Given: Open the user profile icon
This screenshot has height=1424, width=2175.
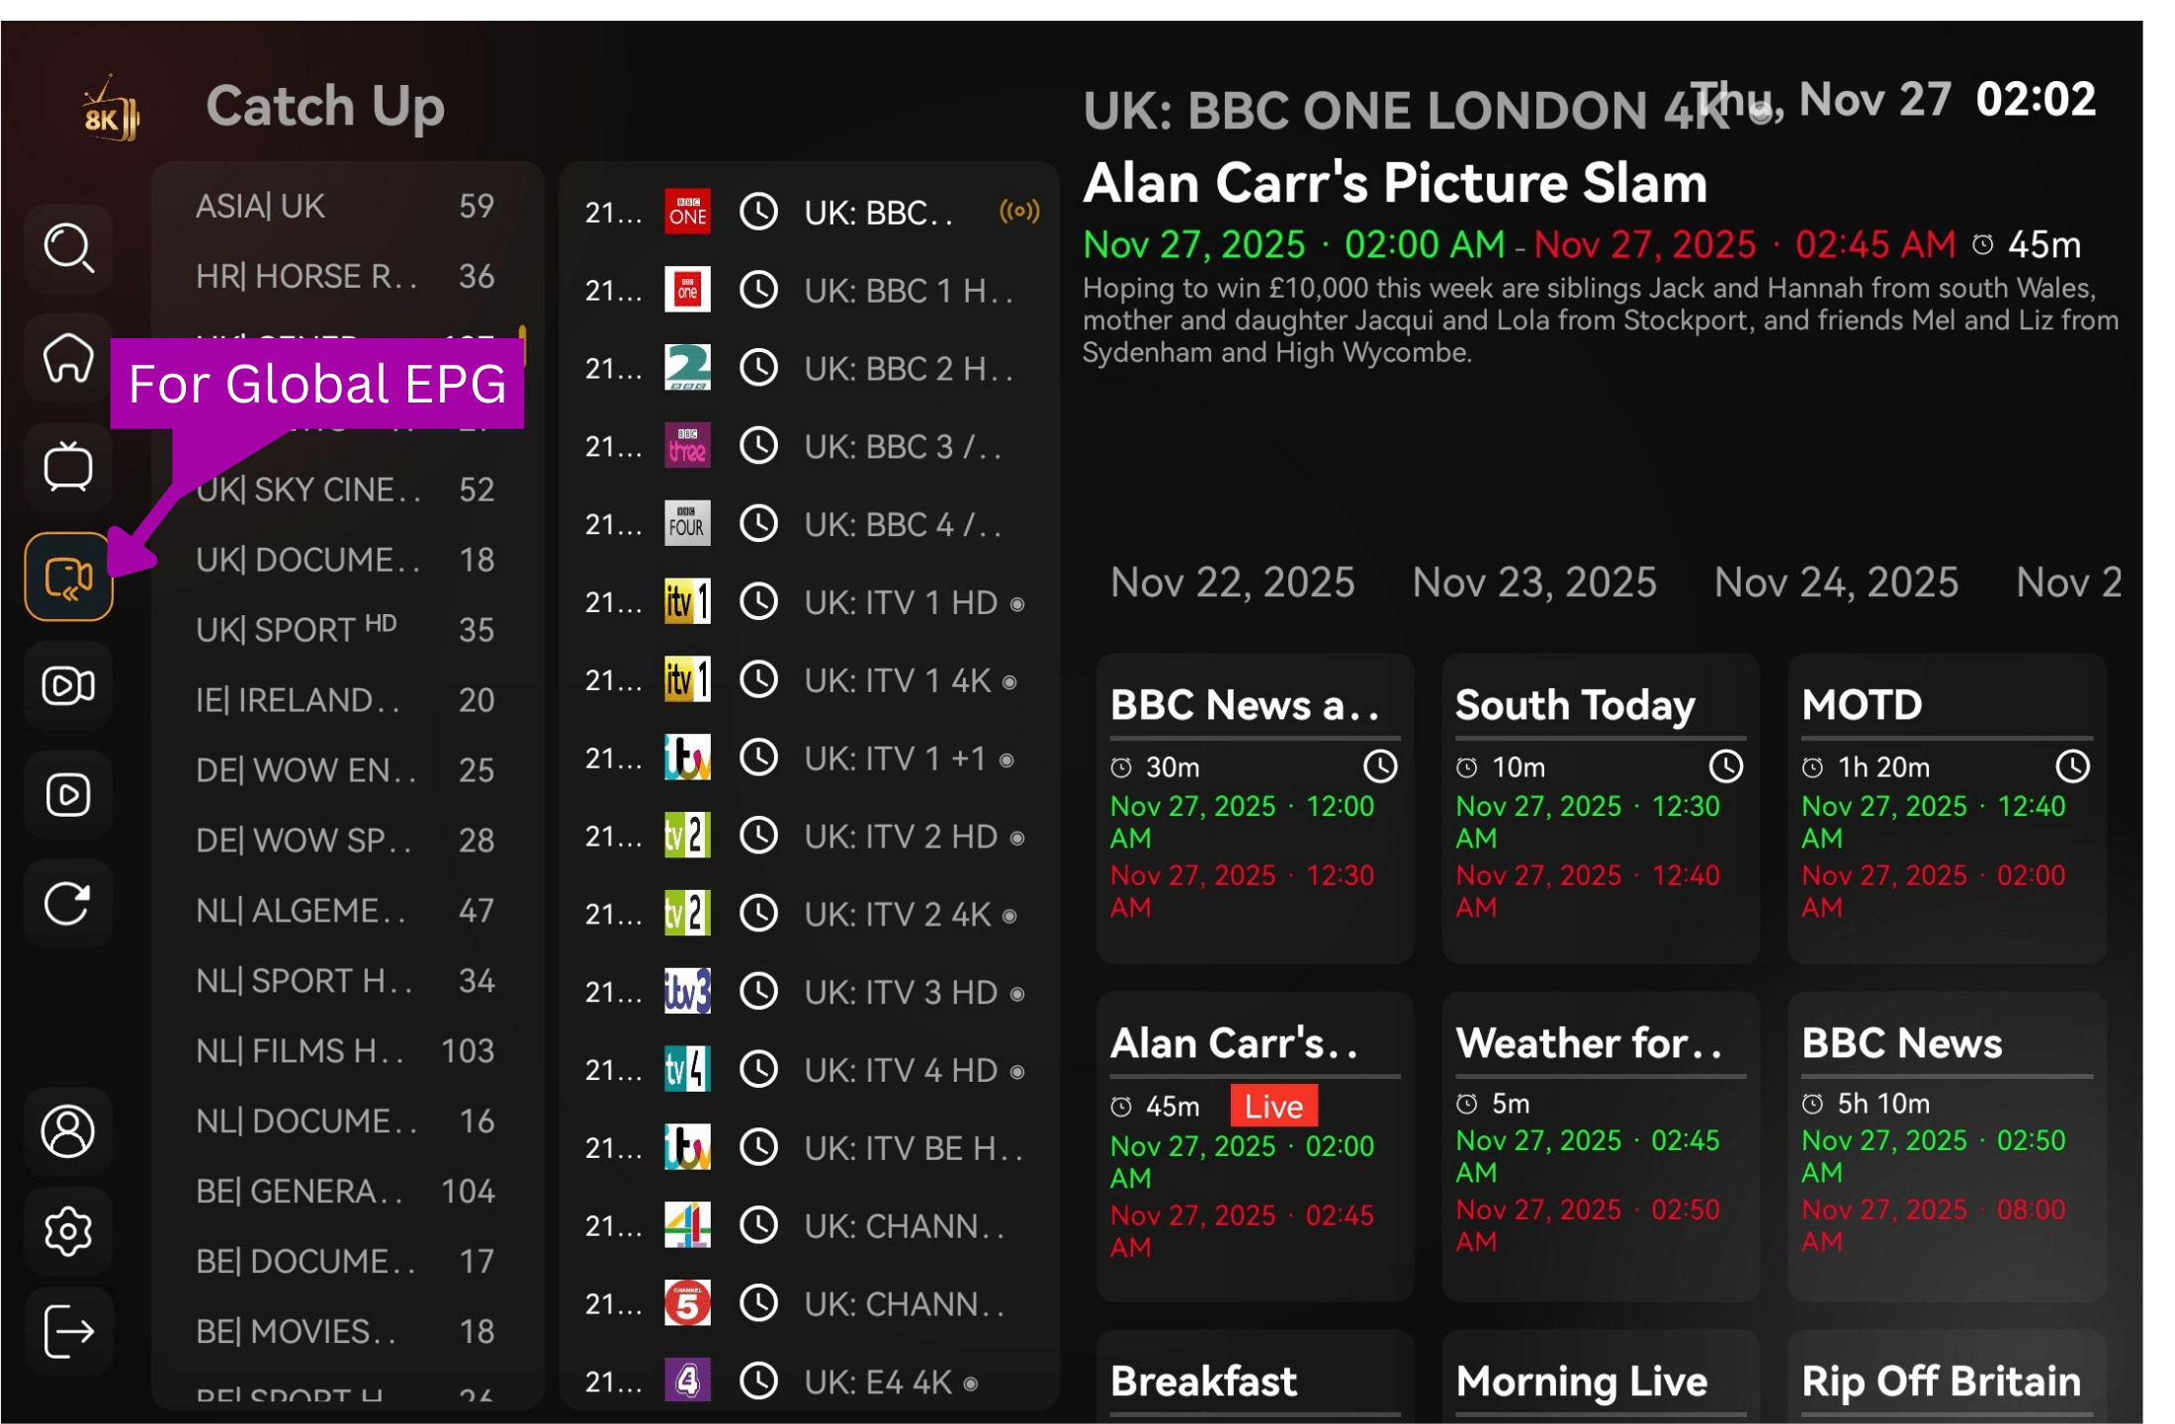Looking at the screenshot, I should [x=68, y=1131].
